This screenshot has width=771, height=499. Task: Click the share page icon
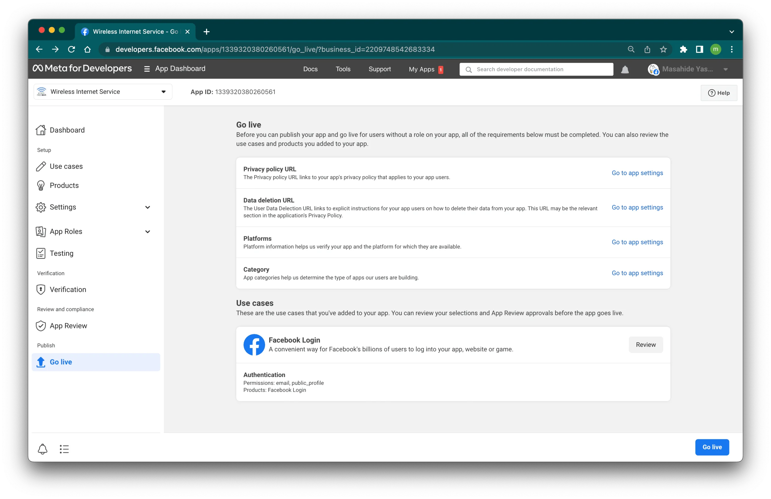point(647,49)
